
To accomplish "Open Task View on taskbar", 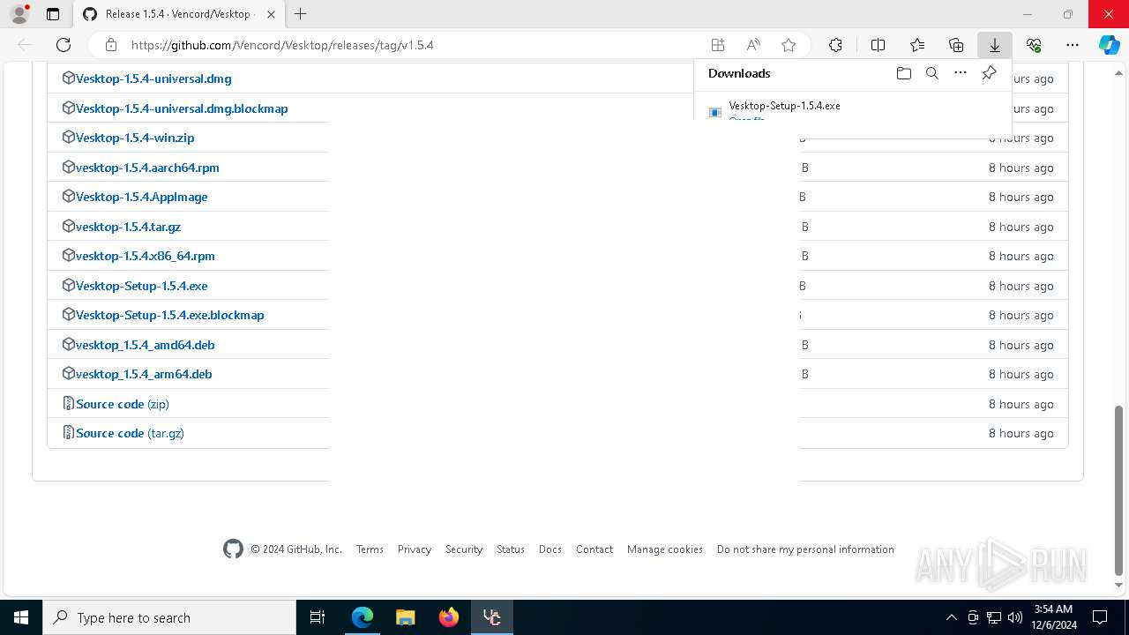I will pyautogui.click(x=318, y=617).
